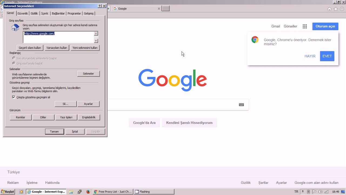Switch to Bağlantılar tab

(x=58, y=14)
